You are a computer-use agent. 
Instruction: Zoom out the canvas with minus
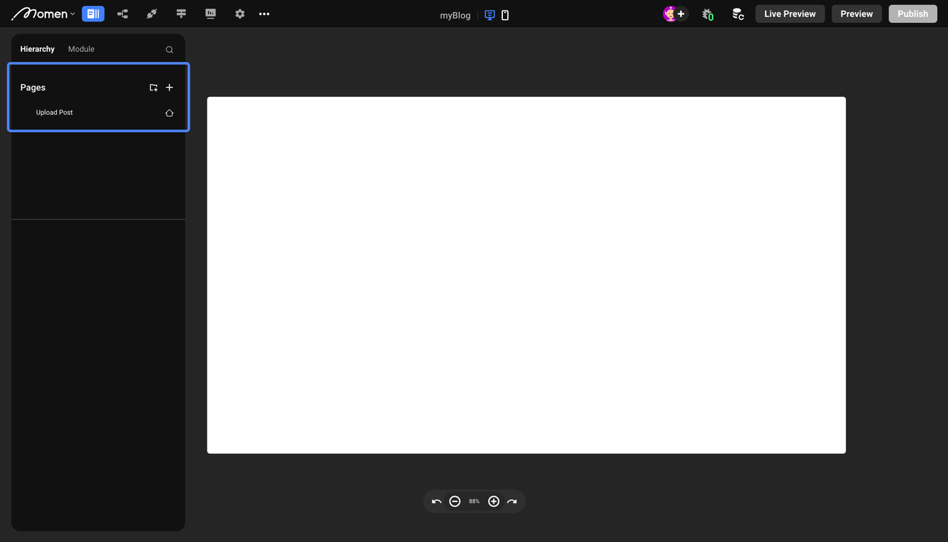pyautogui.click(x=455, y=501)
